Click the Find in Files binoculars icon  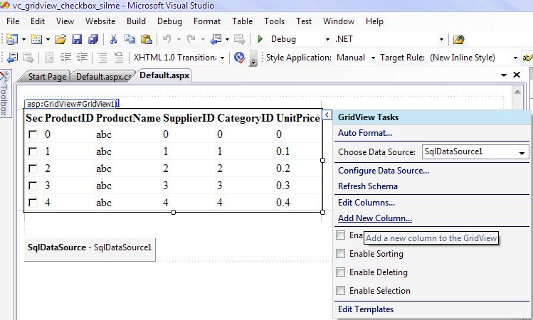458,39
